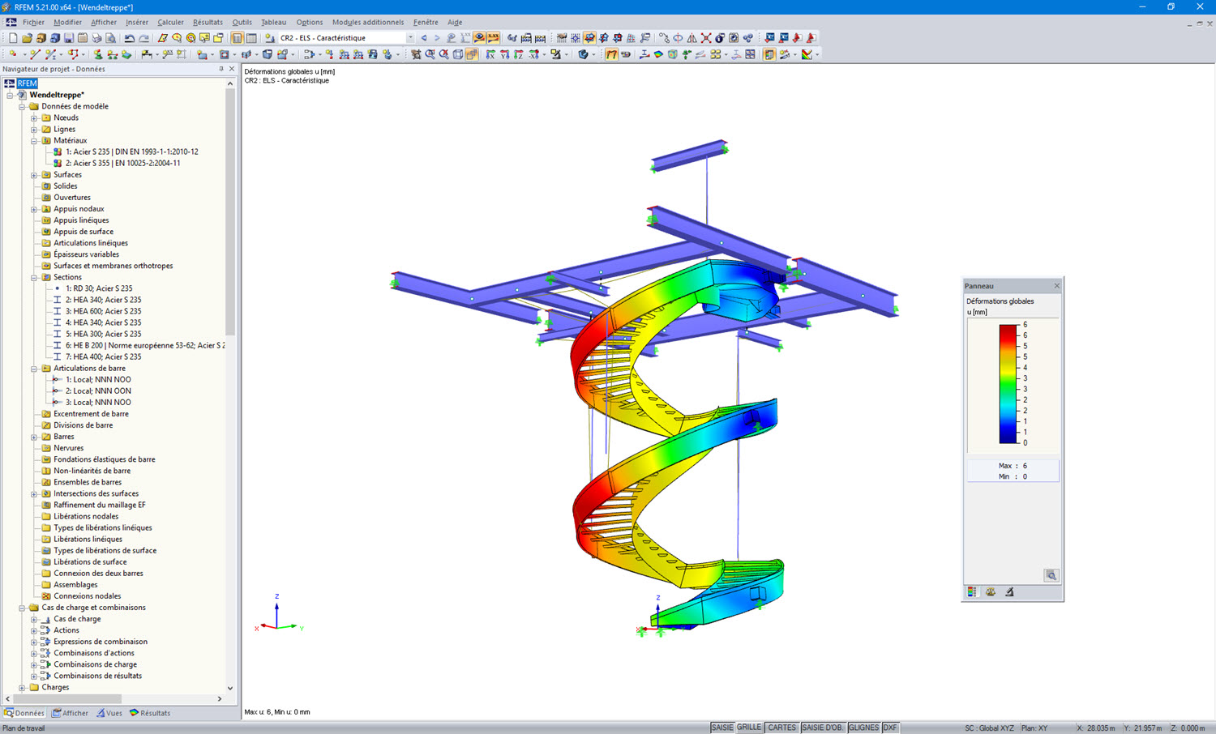Image resolution: width=1216 pixels, height=734 pixels.
Task: Select the Undo icon in the toolbar
Action: (x=129, y=38)
